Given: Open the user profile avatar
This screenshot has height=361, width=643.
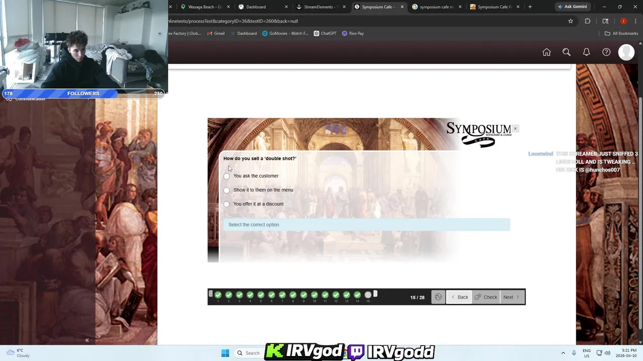Looking at the screenshot, I should 626,52.
